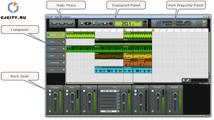Toggle the first slot of the Drumset rack
Screen dimensions: 214x120
(x=50, y=91)
